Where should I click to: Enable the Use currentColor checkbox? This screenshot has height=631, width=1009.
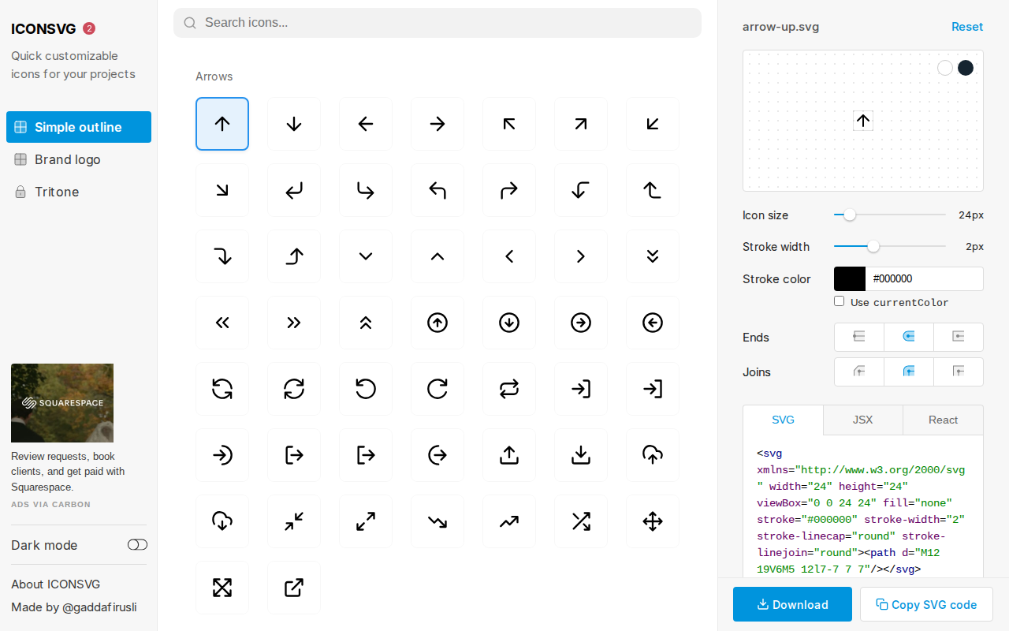pos(840,301)
